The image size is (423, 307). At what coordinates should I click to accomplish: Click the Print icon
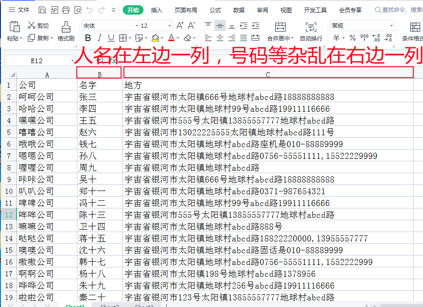pos(65,10)
